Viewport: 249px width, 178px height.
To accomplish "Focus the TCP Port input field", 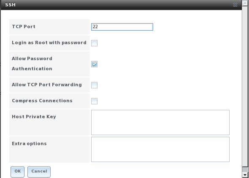I will tap(122, 27).
